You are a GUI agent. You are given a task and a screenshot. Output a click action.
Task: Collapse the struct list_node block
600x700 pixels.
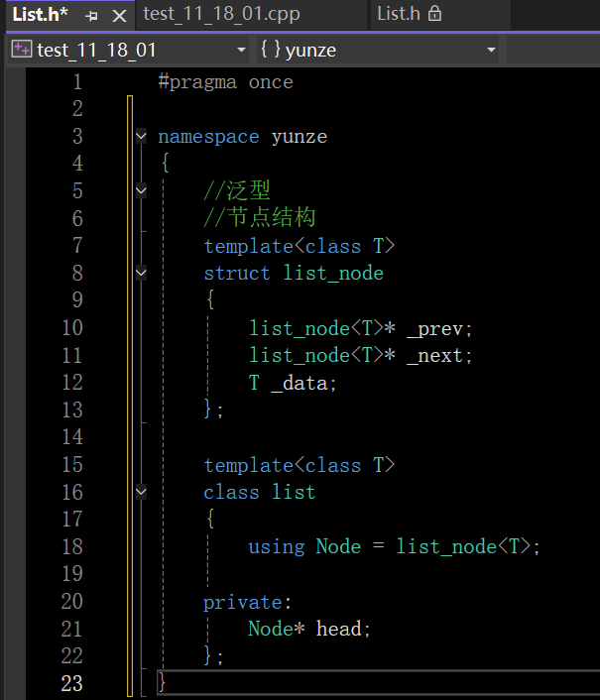click(141, 273)
